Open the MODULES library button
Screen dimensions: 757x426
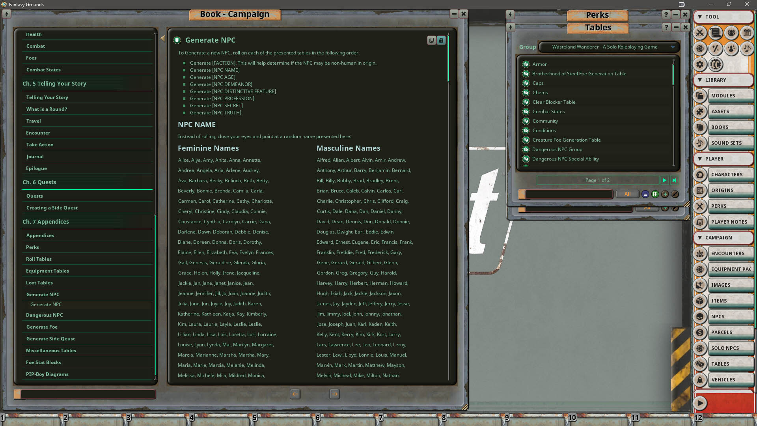pyautogui.click(x=731, y=95)
